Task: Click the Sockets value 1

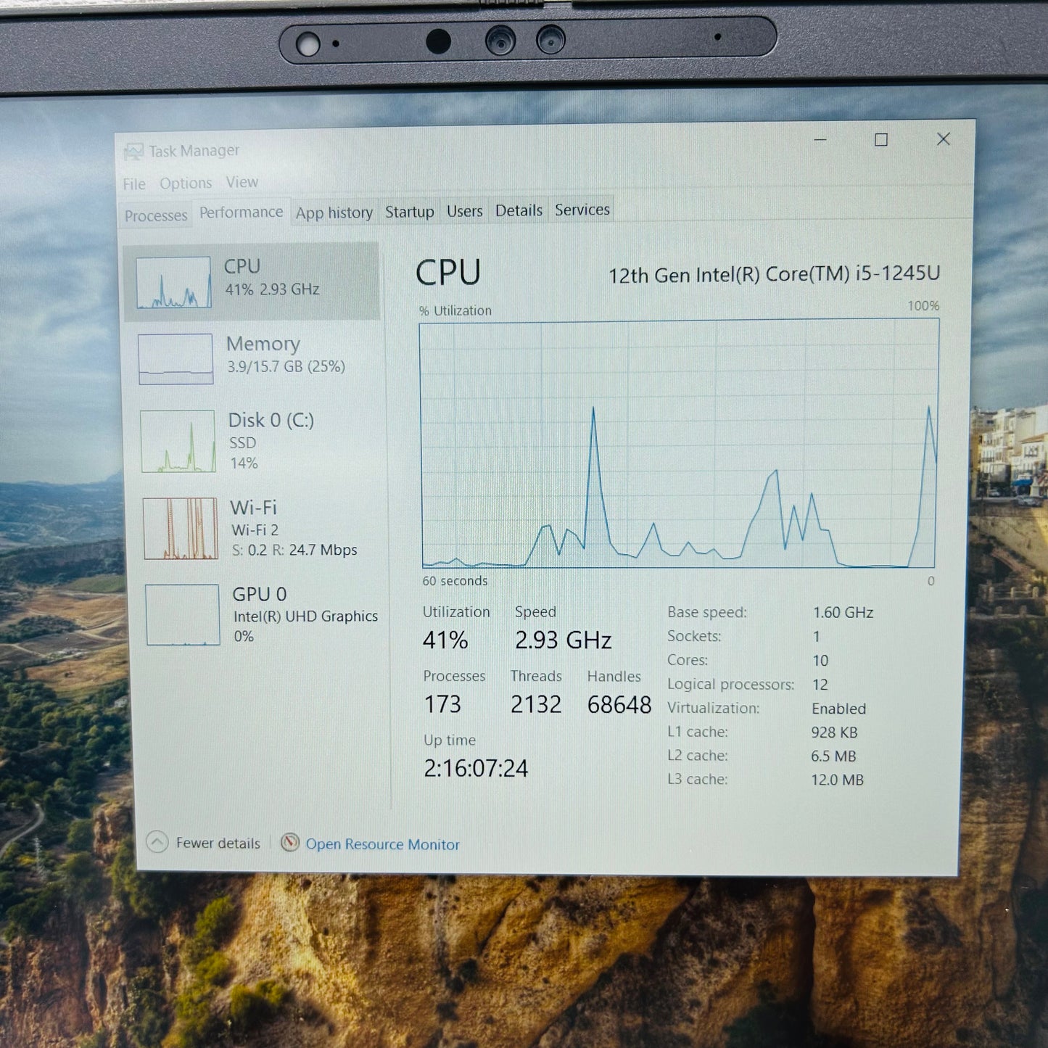Action: click(816, 636)
